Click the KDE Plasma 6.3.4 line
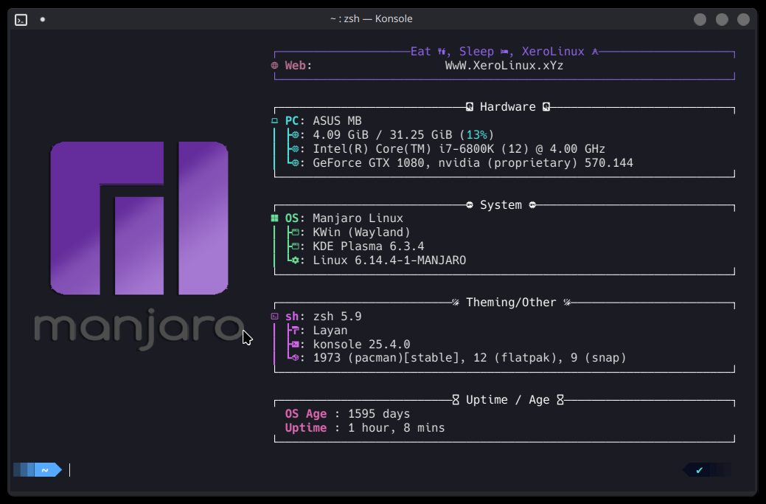This screenshot has width=766, height=504. point(368,246)
